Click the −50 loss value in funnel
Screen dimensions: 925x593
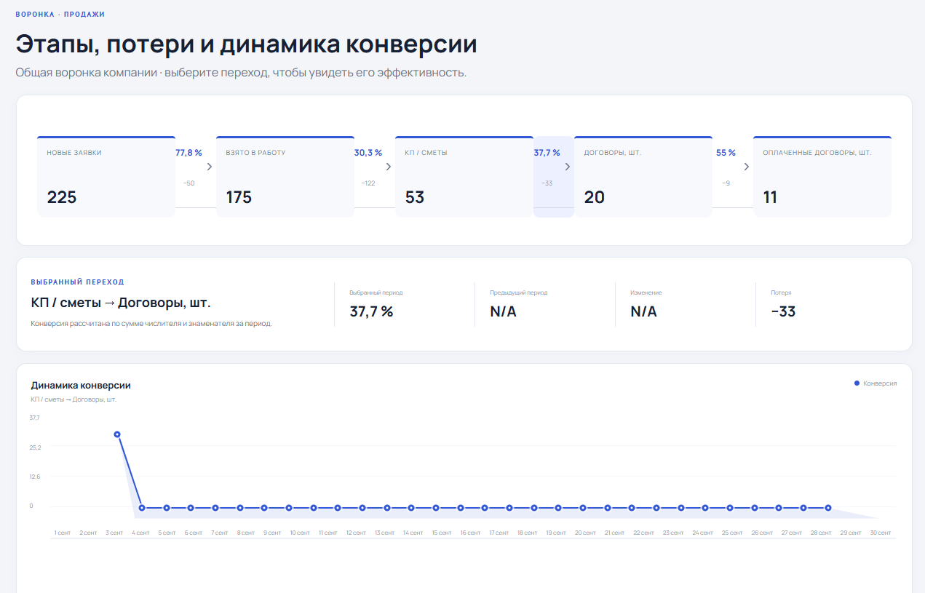[188, 183]
